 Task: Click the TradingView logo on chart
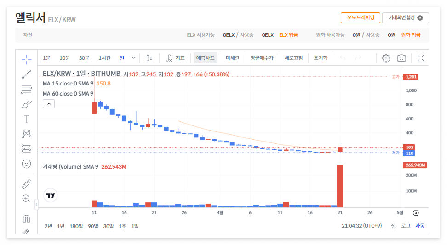51,195
